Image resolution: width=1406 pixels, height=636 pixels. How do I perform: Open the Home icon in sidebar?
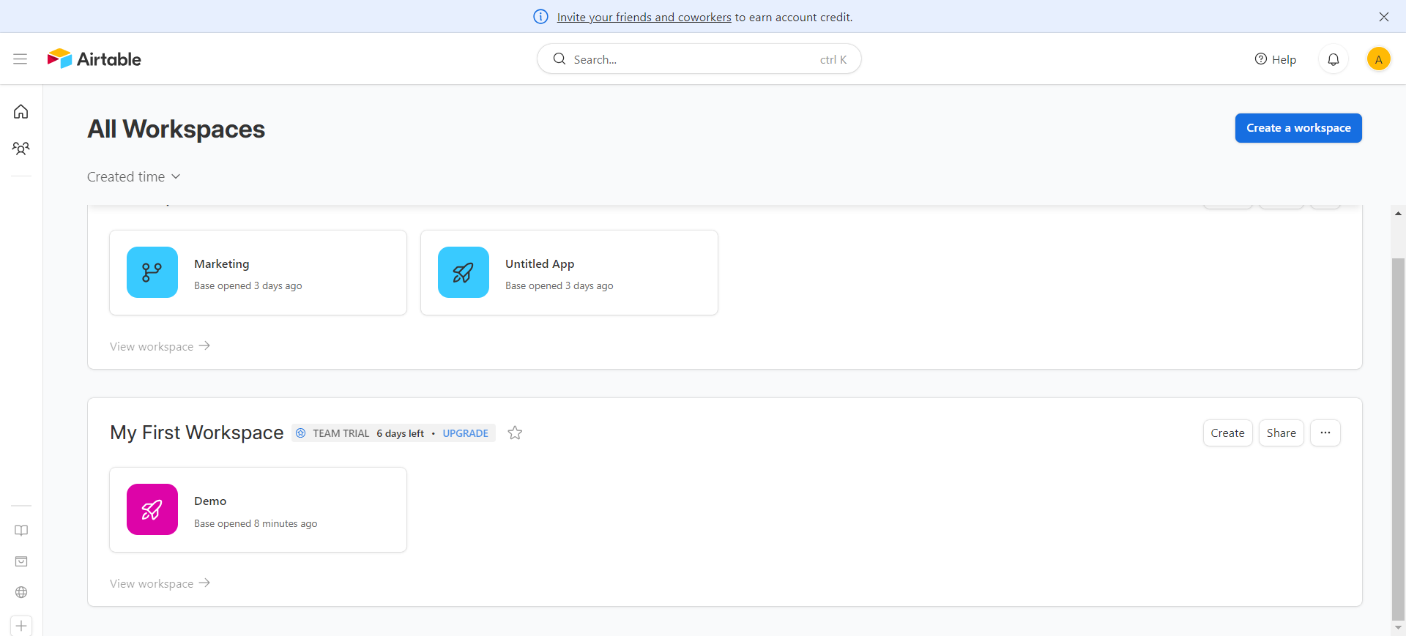[21, 112]
